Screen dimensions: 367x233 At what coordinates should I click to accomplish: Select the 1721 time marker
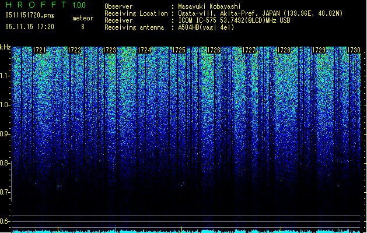(x=39, y=50)
